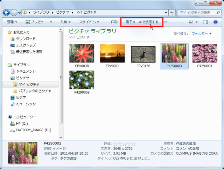Viewport: 224px width, 169px height.
Task: Click the サイズ value 3.91 MB
Action: point(120,154)
